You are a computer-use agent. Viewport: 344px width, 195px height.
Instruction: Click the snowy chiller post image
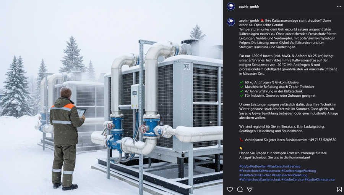[111, 97]
